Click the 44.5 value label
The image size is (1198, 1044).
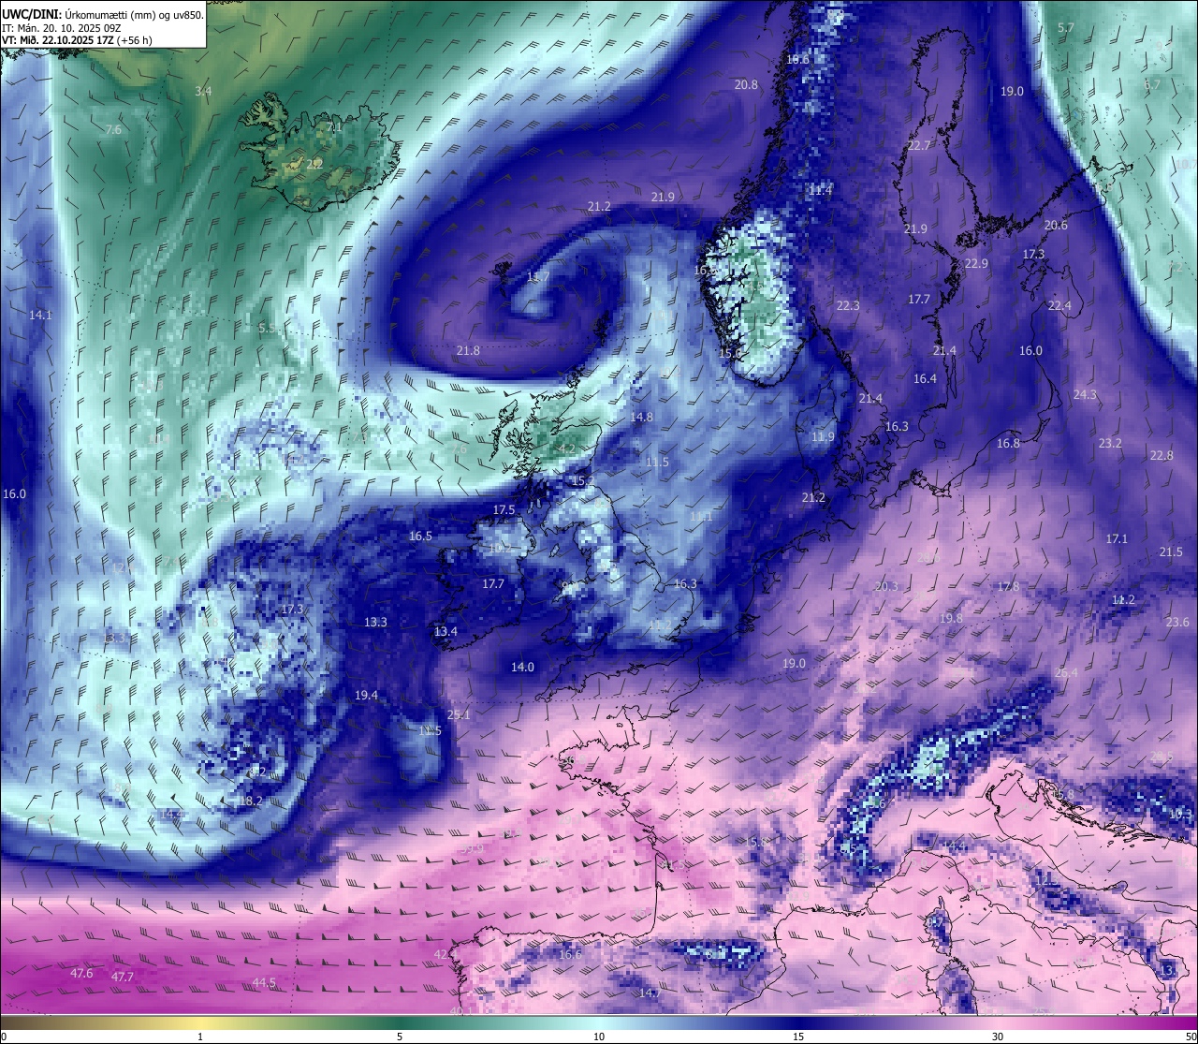point(264,983)
